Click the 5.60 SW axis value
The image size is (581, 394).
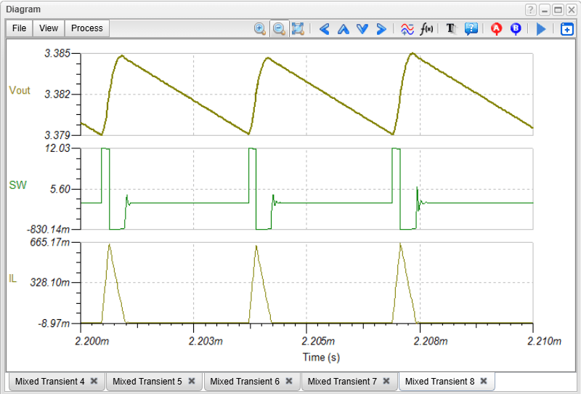click(60, 189)
